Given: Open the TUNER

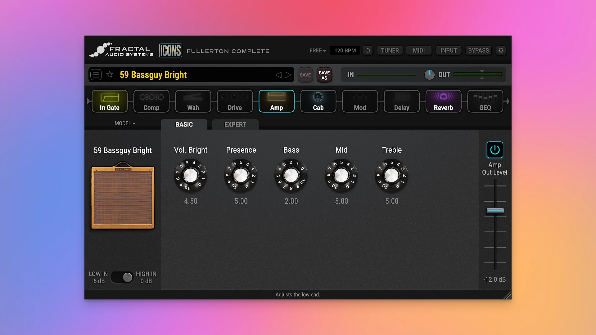Looking at the screenshot, I should 390,50.
